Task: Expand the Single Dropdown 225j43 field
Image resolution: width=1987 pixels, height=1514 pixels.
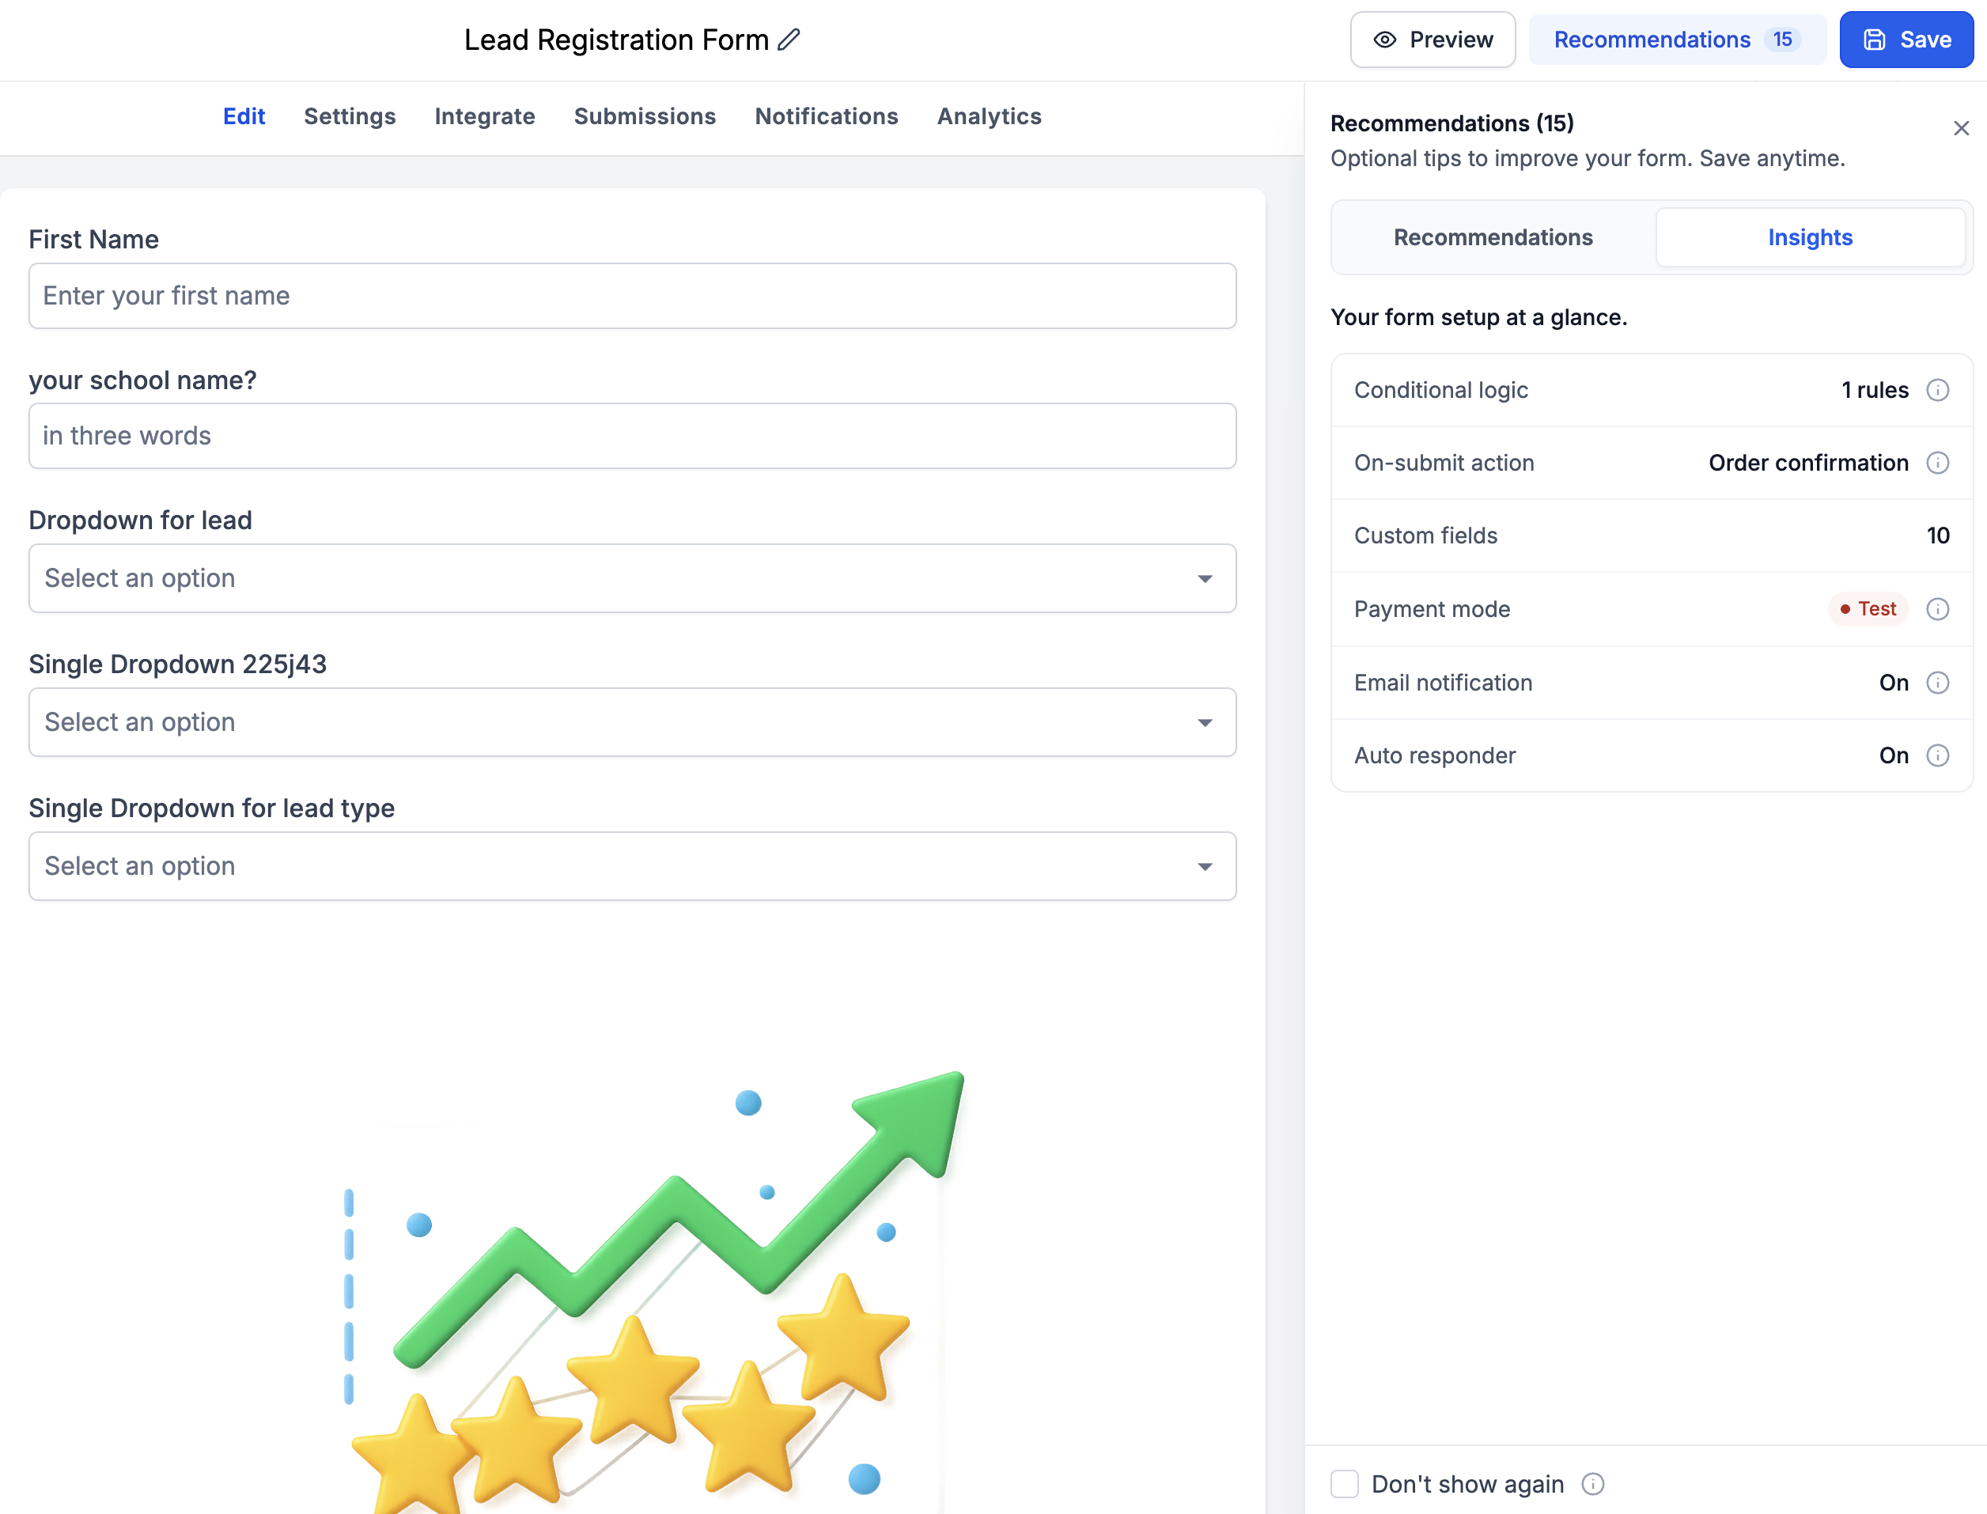Action: point(633,723)
